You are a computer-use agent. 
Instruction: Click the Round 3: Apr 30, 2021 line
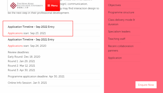point(22,70)
